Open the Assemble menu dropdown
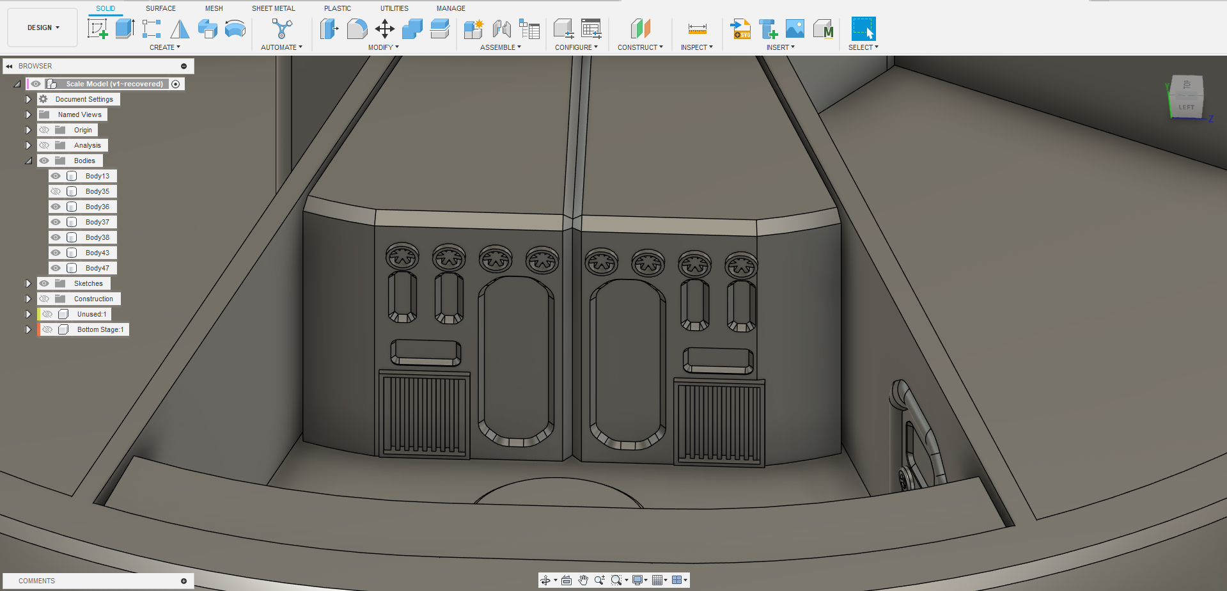 point(501,47)
